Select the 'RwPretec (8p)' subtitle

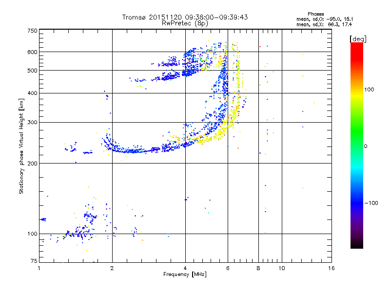point(185,23)
